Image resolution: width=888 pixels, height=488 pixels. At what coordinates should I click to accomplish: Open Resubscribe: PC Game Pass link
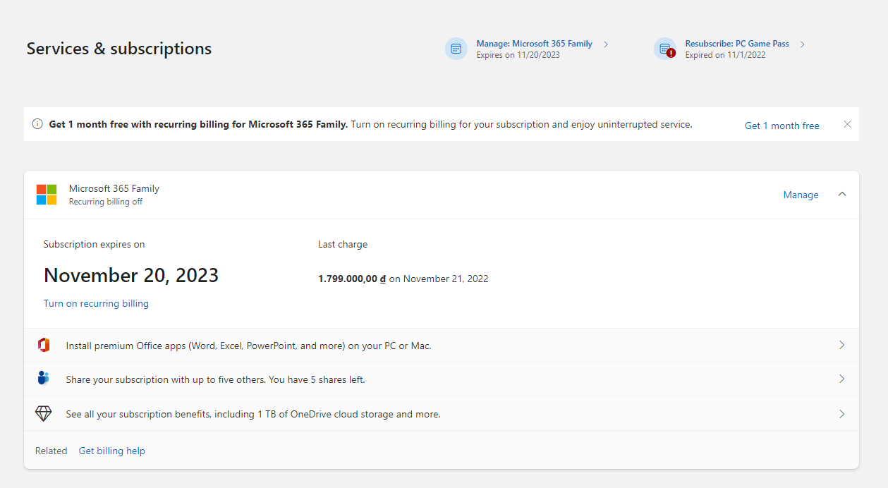(x=737, y=44)
